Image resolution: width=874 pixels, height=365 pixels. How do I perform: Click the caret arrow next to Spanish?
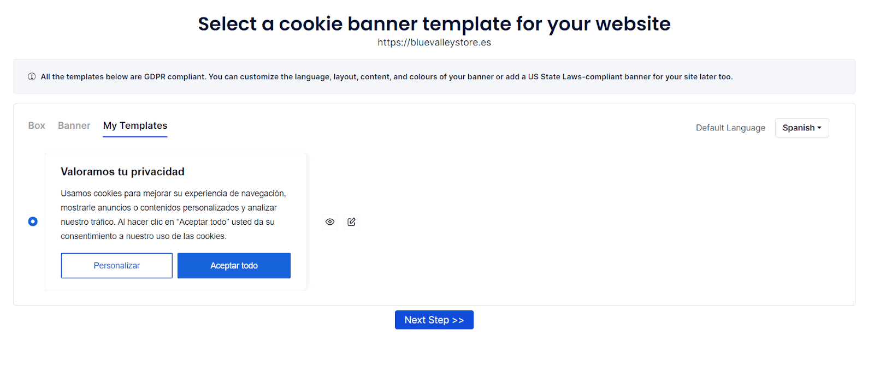tap(819, 128)
